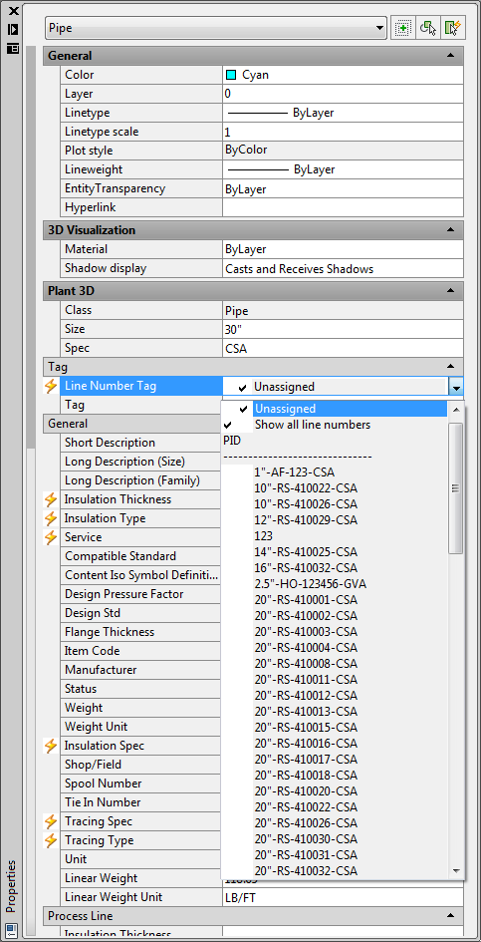Click lightning icon beside Tracing Spec
The height and width of the screenshot is (942, 481).
pos(52,821)
